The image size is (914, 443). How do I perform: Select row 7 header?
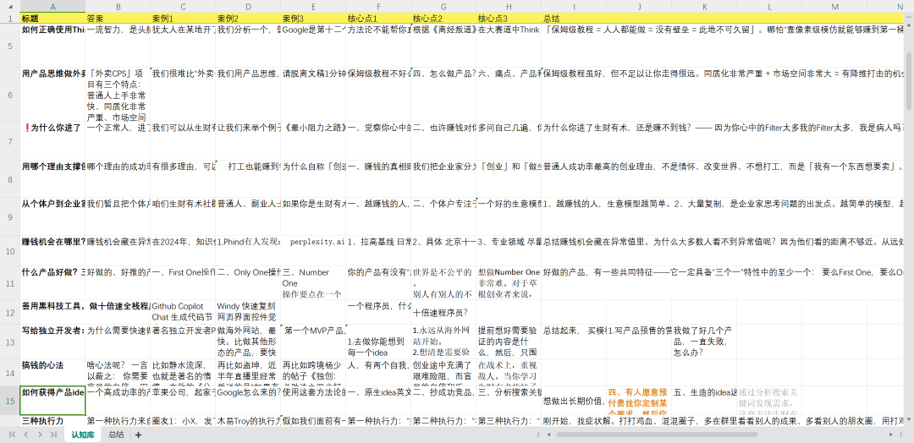[10, 141]
